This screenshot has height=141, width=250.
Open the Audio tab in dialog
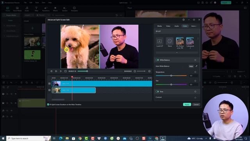pyautogui.click(x=177, y=26)
